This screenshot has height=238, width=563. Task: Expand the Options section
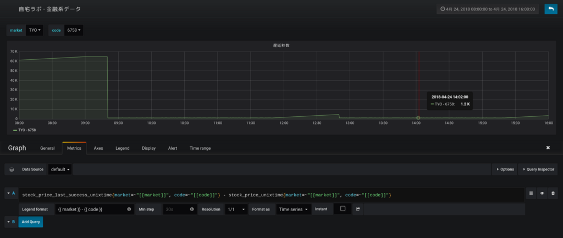pyautogui.click(x=505, y=169)
